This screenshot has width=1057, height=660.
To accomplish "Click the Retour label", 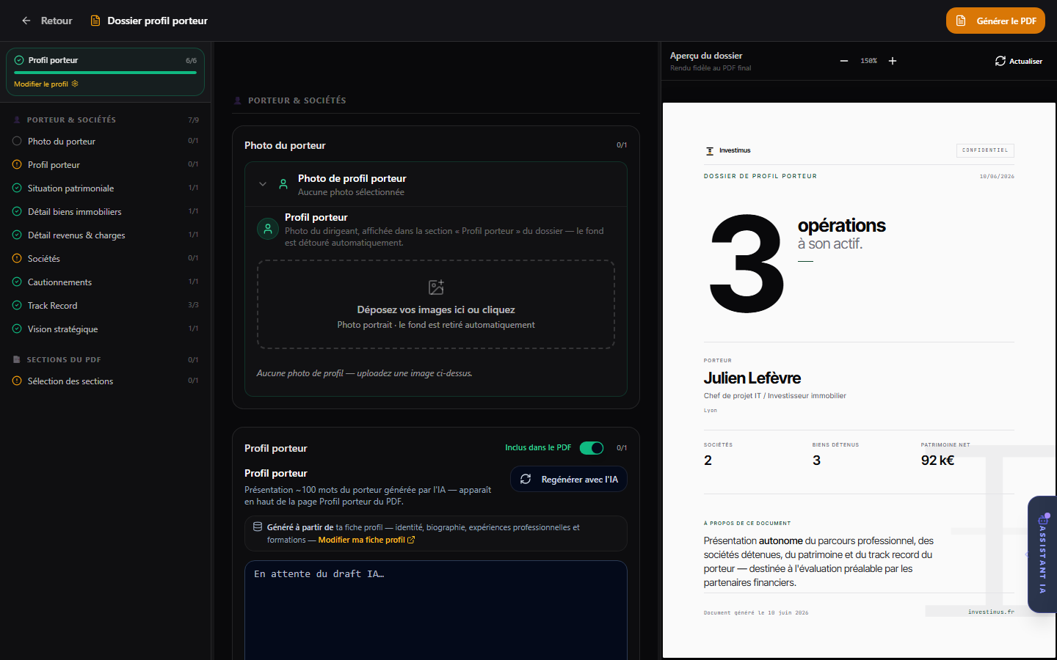I will (x=57, y=21).
